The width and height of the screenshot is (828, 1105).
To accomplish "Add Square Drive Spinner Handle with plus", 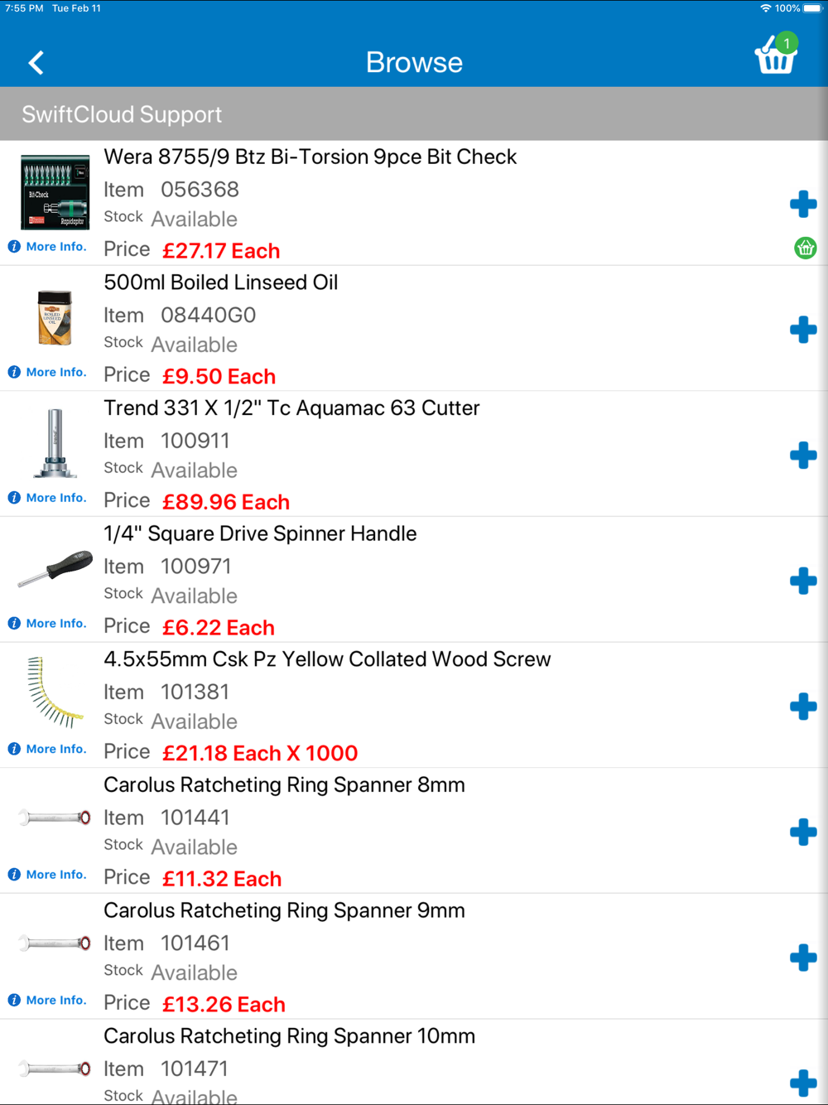I will 803,581.
